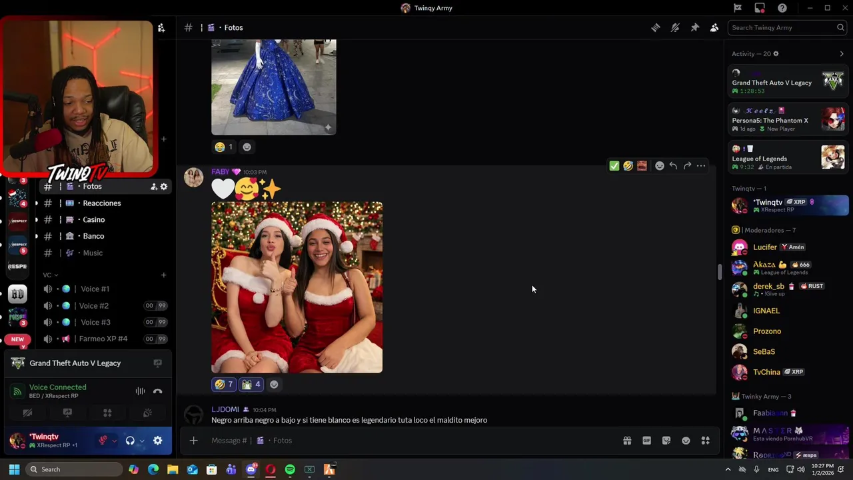Image resolution: width=853 pixels, height=480 pixels.
Task: Open the Discord inbox flag icon
Action: click(738, 8)
